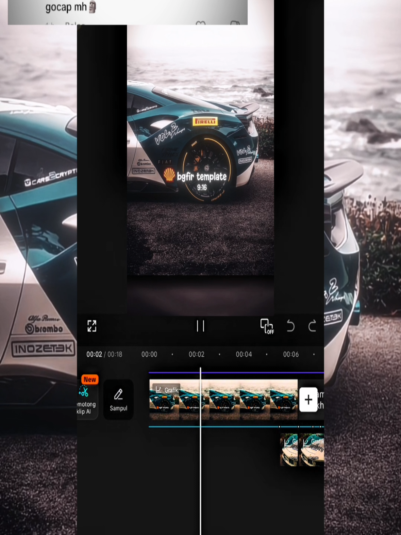Click the 9:16 ratio label in preview
This screenshot has width=401, height=535.
coord(202,188)
